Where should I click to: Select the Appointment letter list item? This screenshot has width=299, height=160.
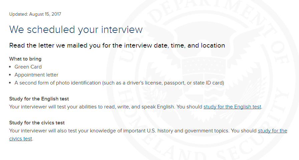36,75
